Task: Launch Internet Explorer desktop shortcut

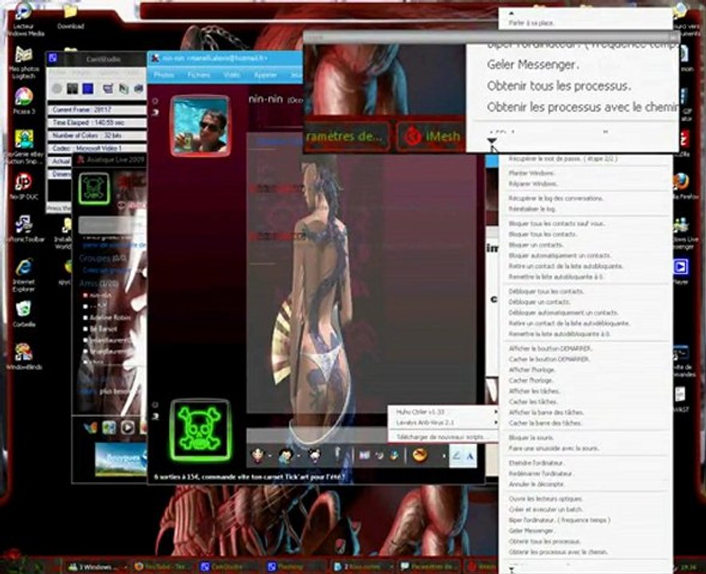Action: click(23, 275)
